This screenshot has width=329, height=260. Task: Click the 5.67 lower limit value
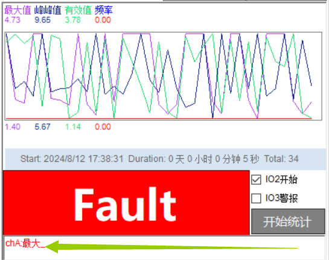[43, 127]
